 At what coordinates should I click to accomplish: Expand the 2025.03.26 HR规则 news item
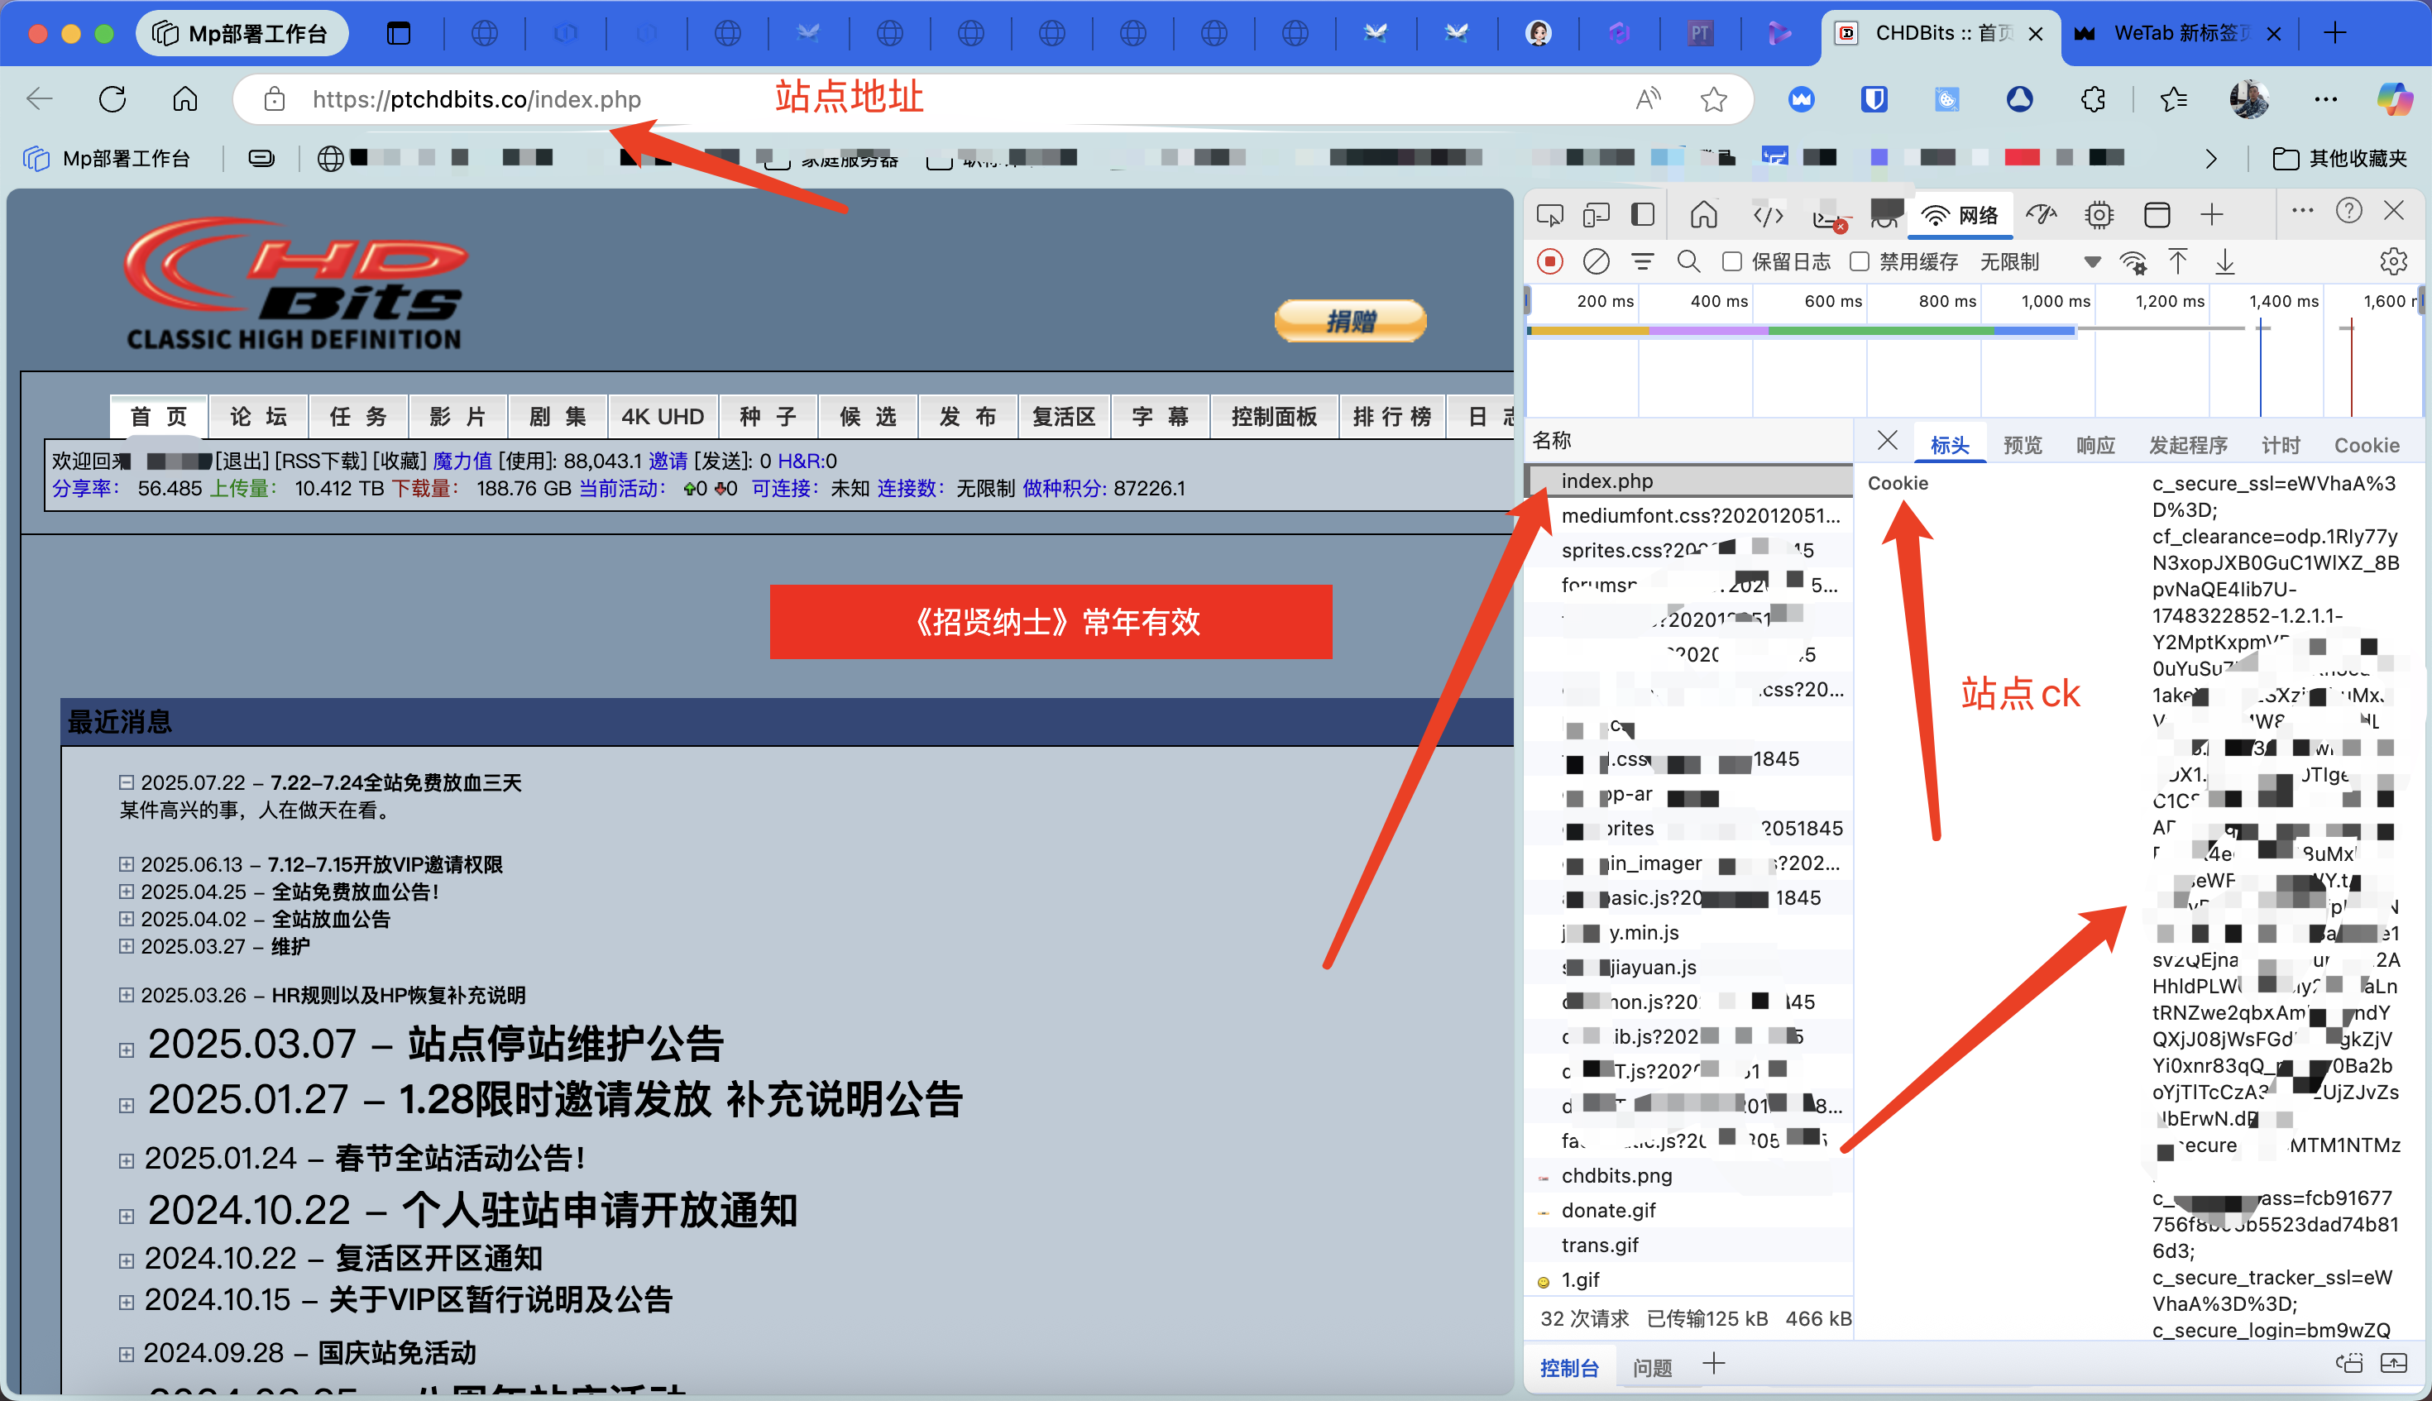126,995
